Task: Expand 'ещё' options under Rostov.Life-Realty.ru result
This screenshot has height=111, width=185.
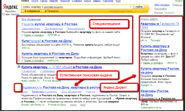Action: [x=83, y=105]
